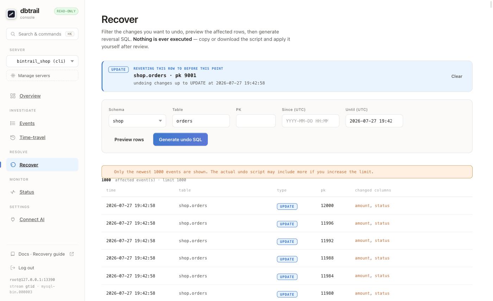Click the Manage servers button

click(42, 76)
